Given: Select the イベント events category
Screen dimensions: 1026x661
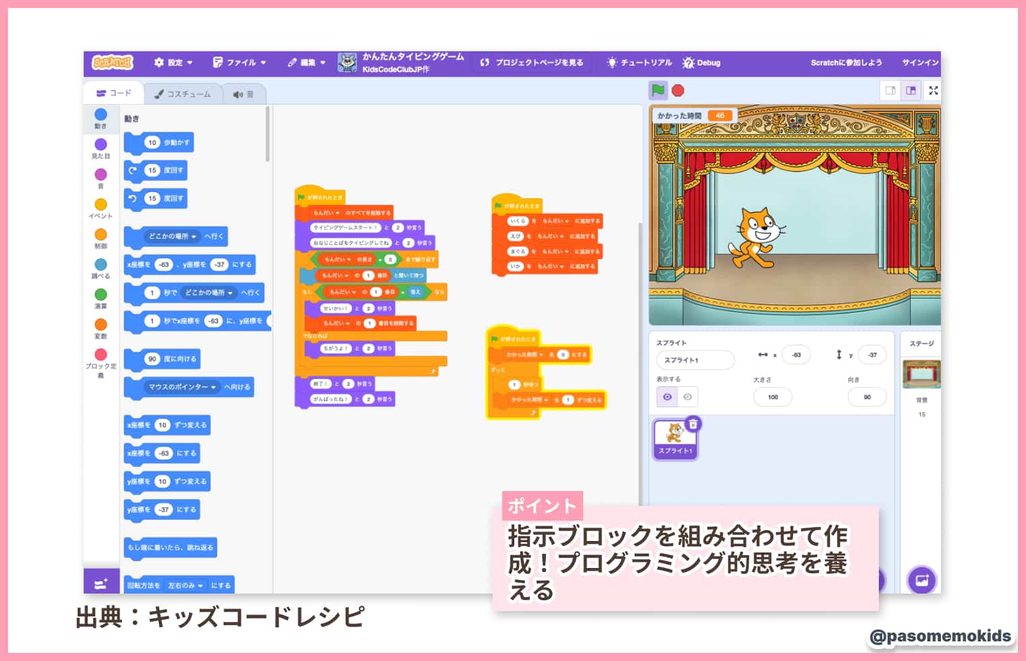Looking at the screenshot, I should tap(101, 208).
